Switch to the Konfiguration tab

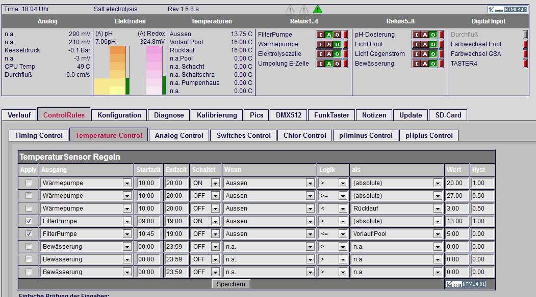(x=119, y=115)
